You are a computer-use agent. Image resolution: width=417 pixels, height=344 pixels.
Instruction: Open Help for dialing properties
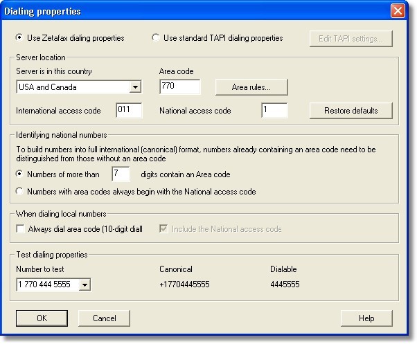(x=366, y=318)
